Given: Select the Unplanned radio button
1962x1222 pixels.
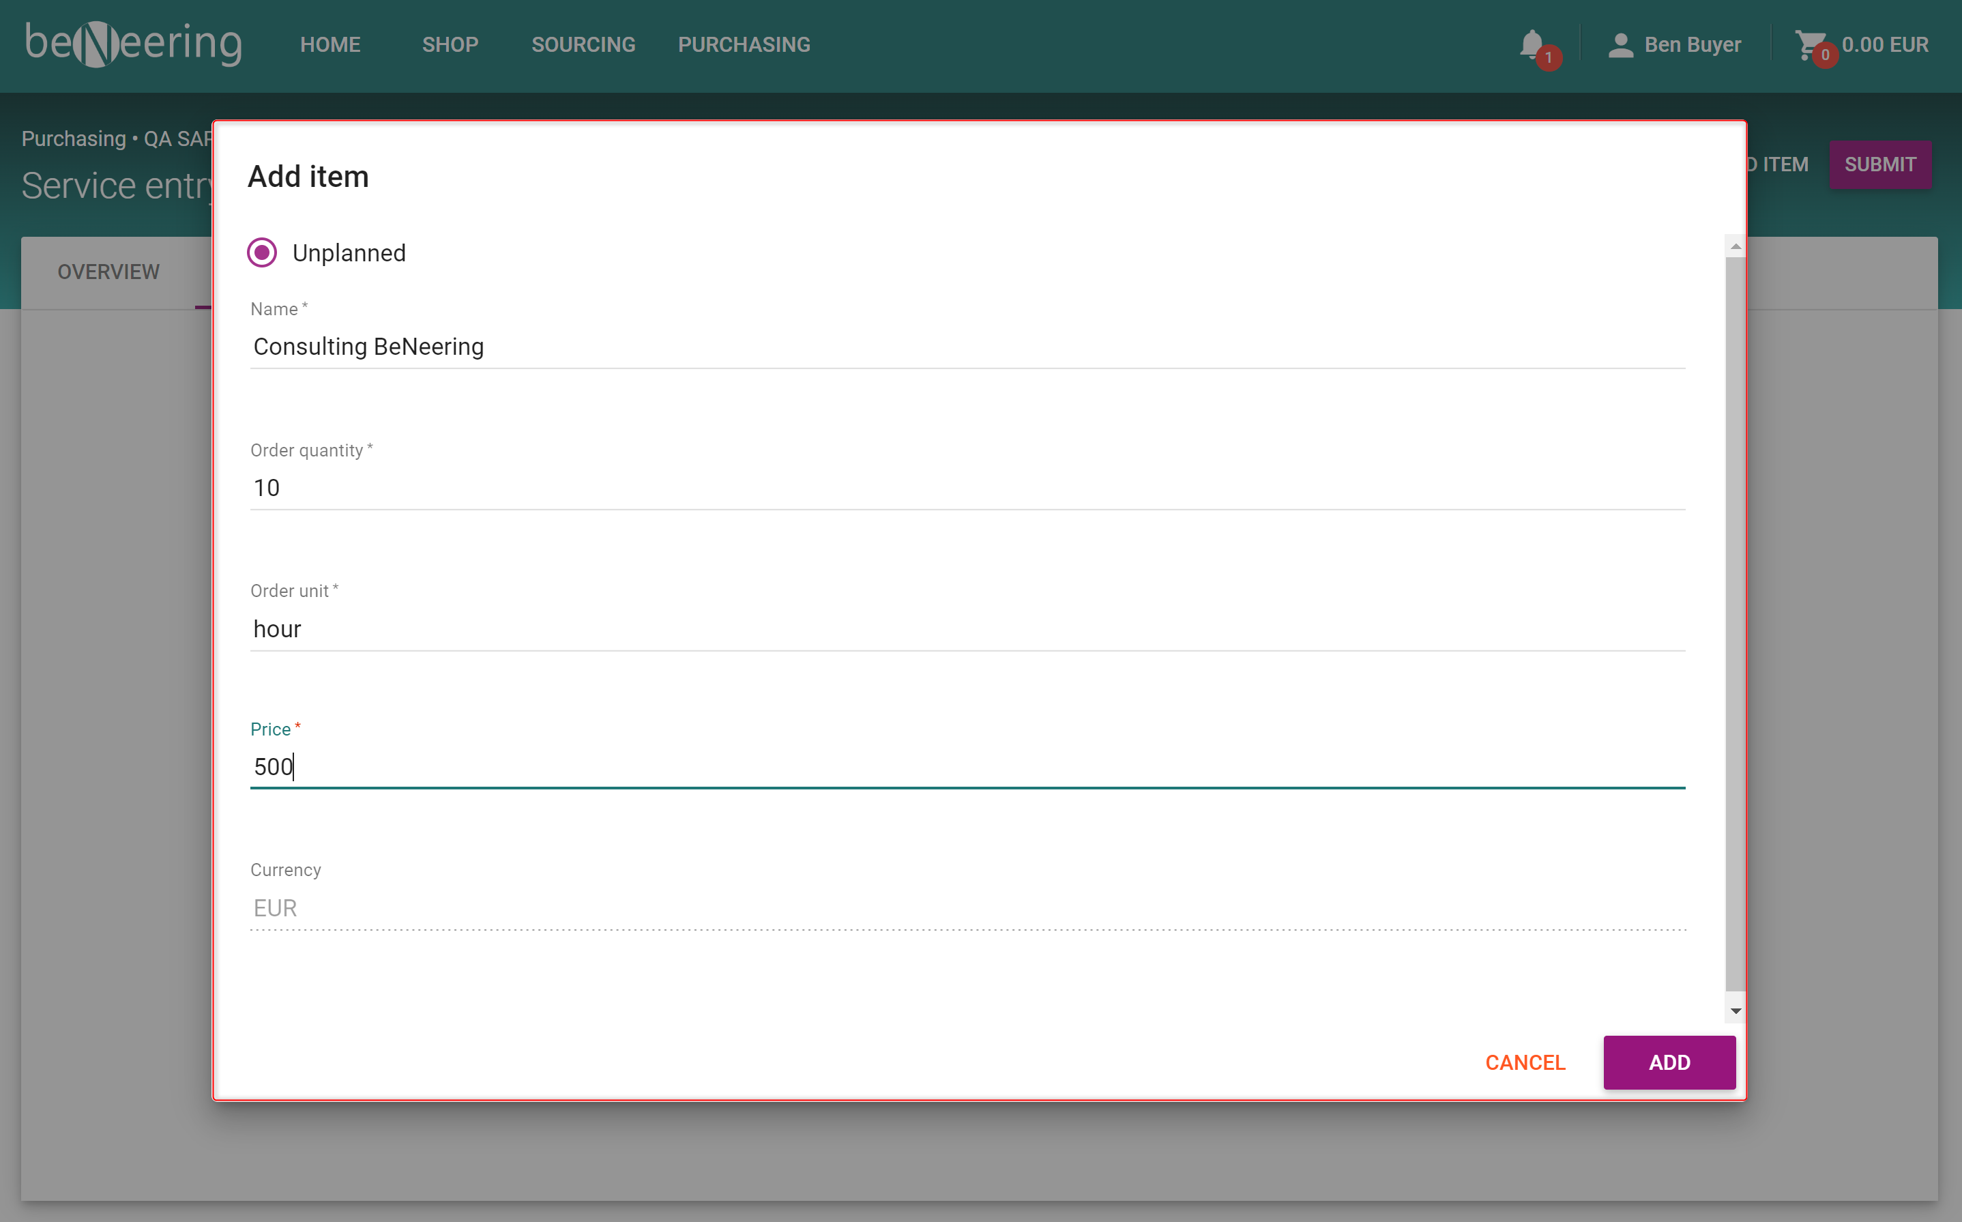Looking at the screenshot, I should coord(262,252).
